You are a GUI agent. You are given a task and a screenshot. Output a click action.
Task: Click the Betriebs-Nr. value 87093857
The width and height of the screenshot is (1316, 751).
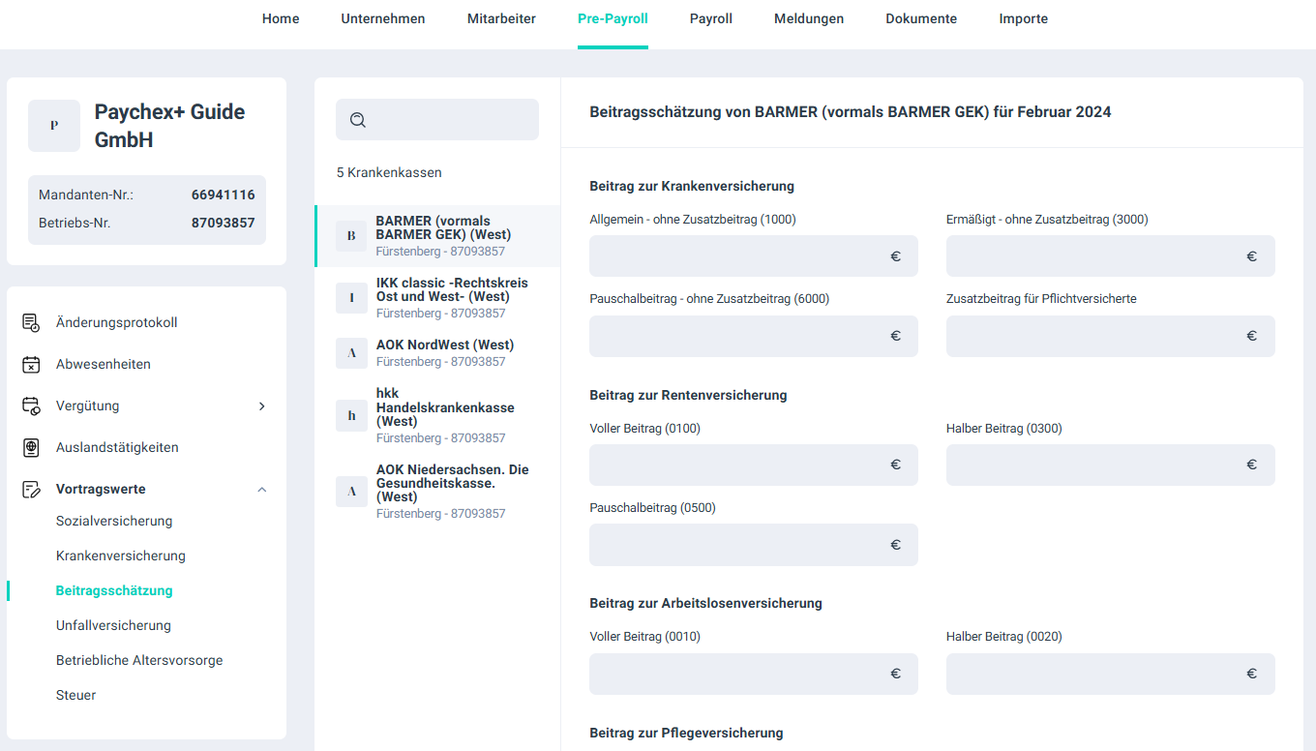224,223
